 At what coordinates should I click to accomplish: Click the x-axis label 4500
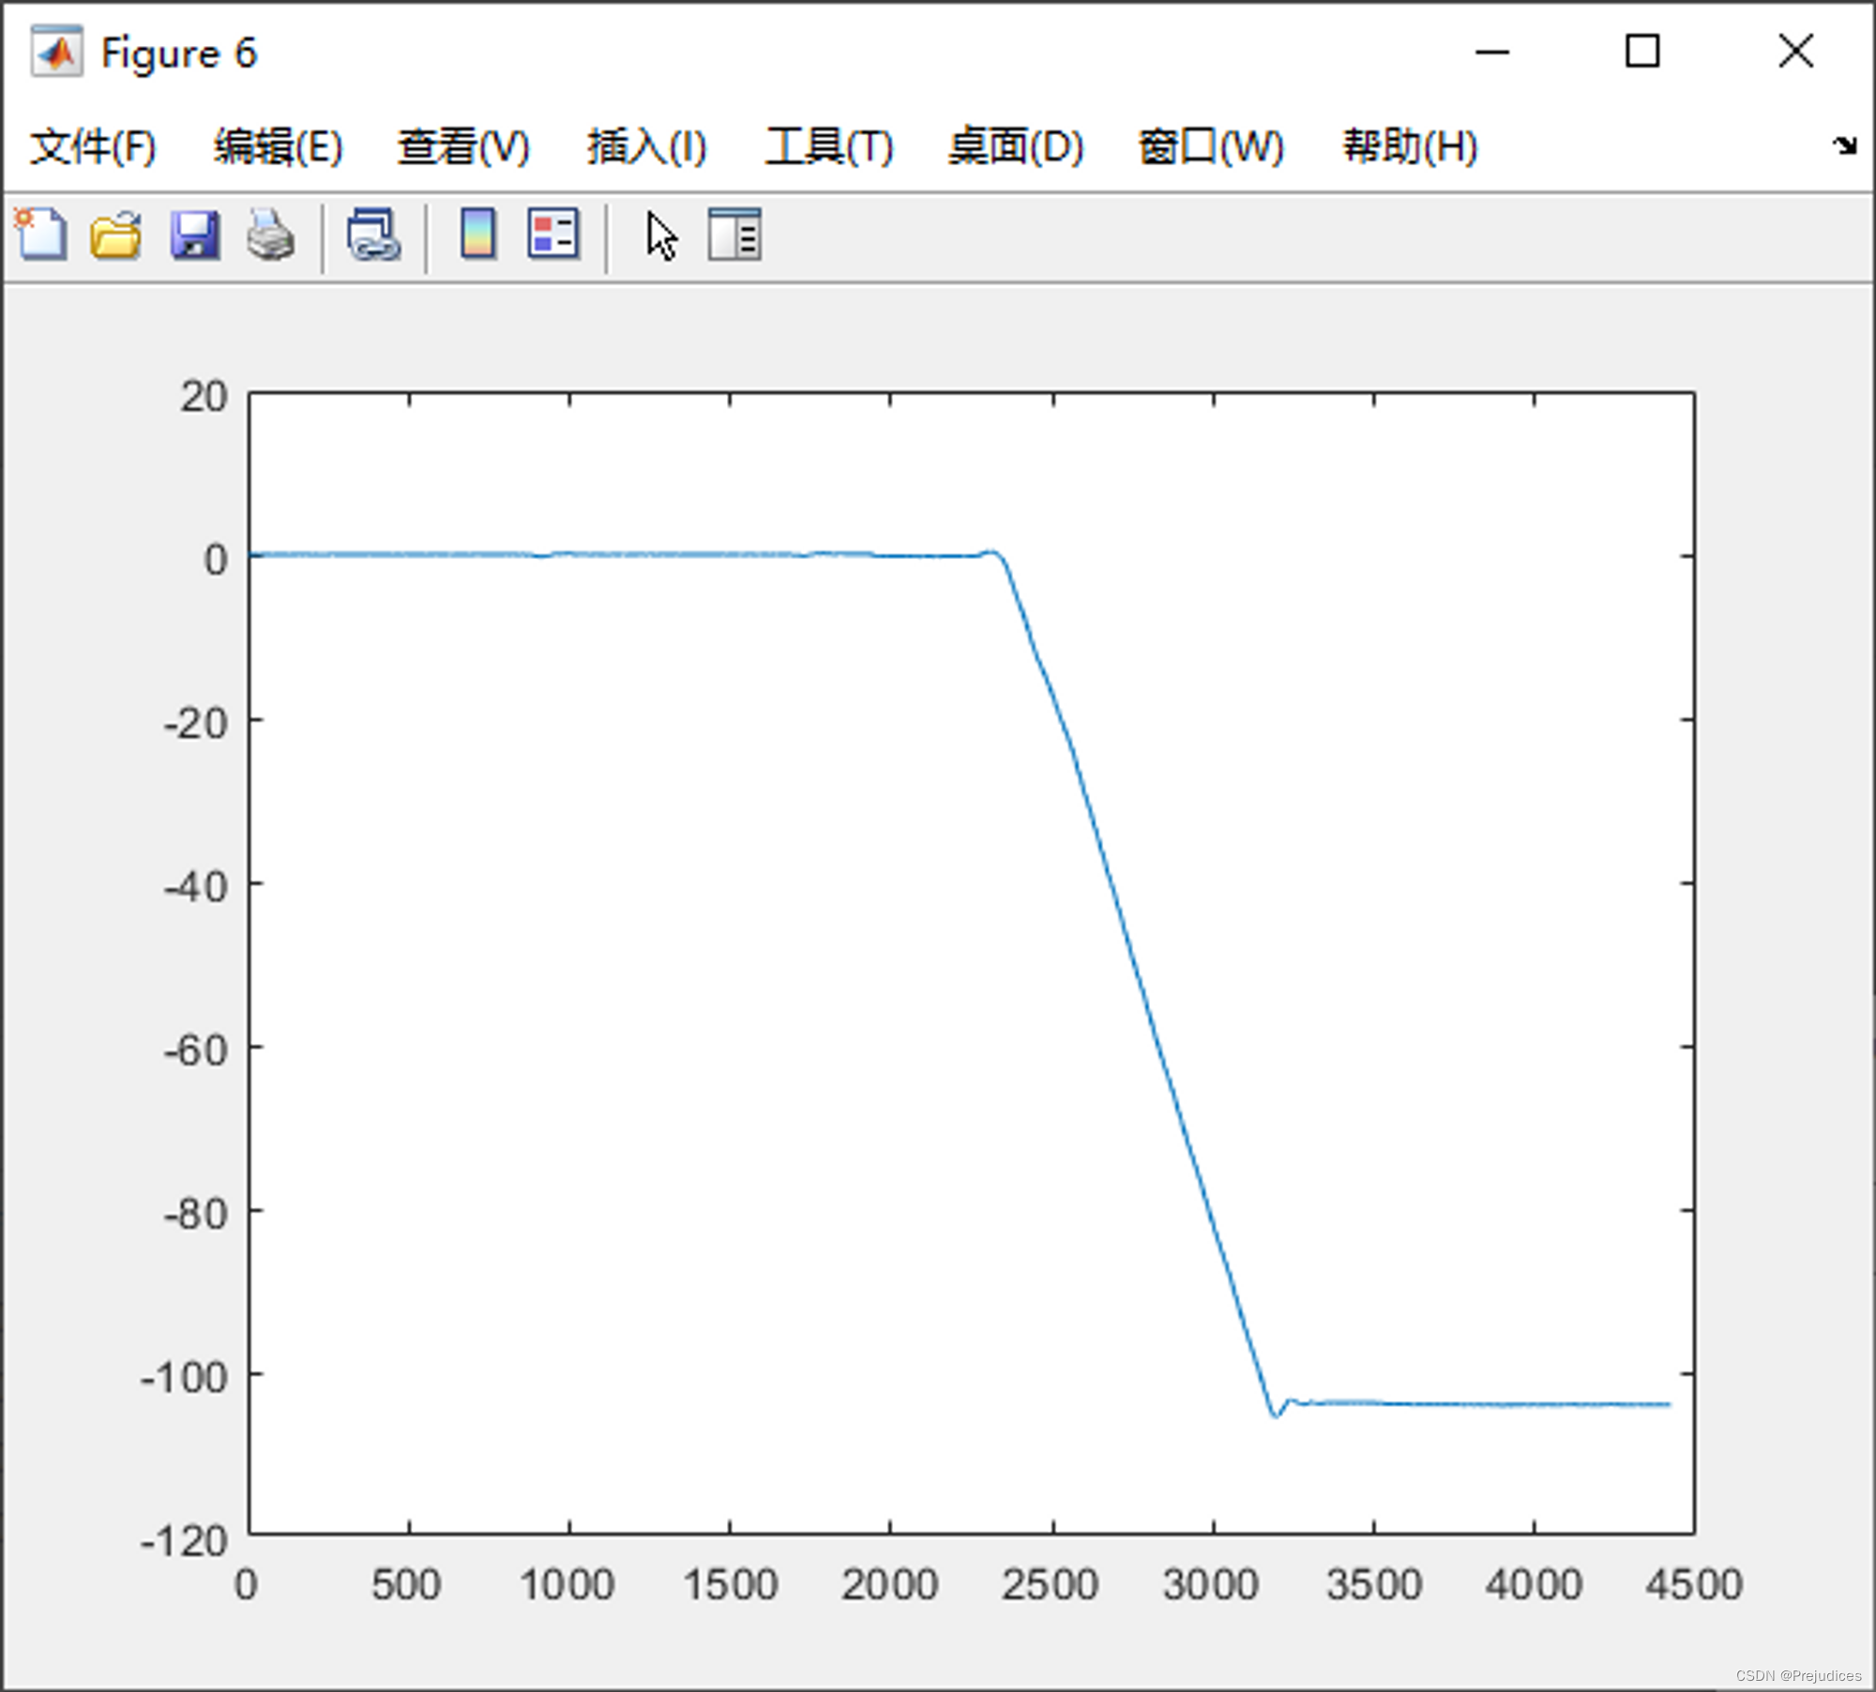coord(1694,1584)
